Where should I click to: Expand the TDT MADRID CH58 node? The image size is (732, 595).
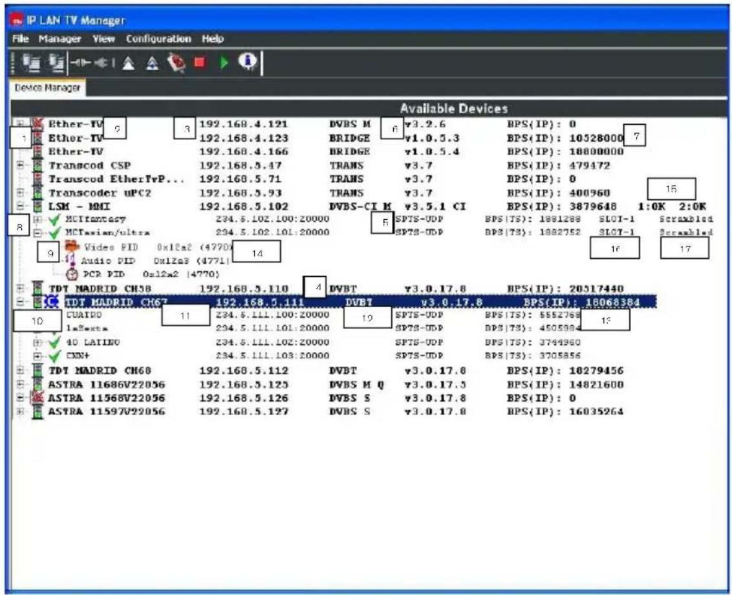[20, 288]
